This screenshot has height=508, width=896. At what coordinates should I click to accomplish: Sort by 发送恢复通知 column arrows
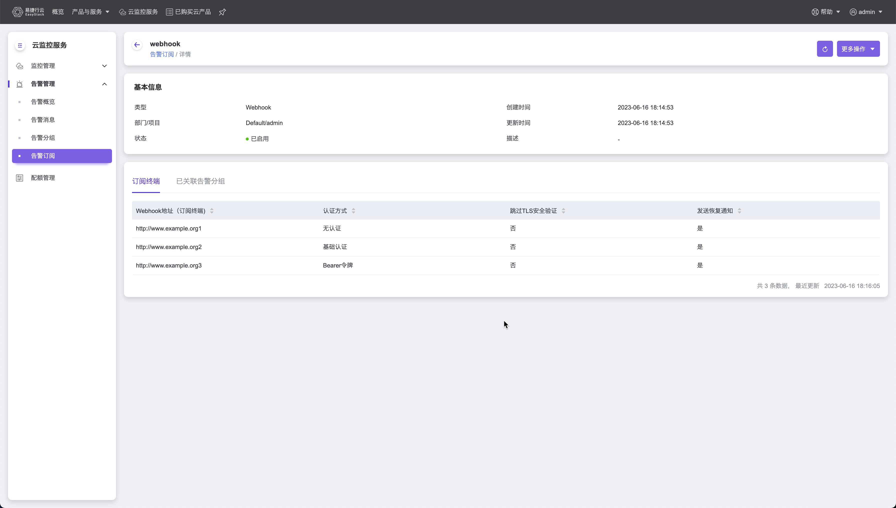pyautogui.click(x=739, y=211)
